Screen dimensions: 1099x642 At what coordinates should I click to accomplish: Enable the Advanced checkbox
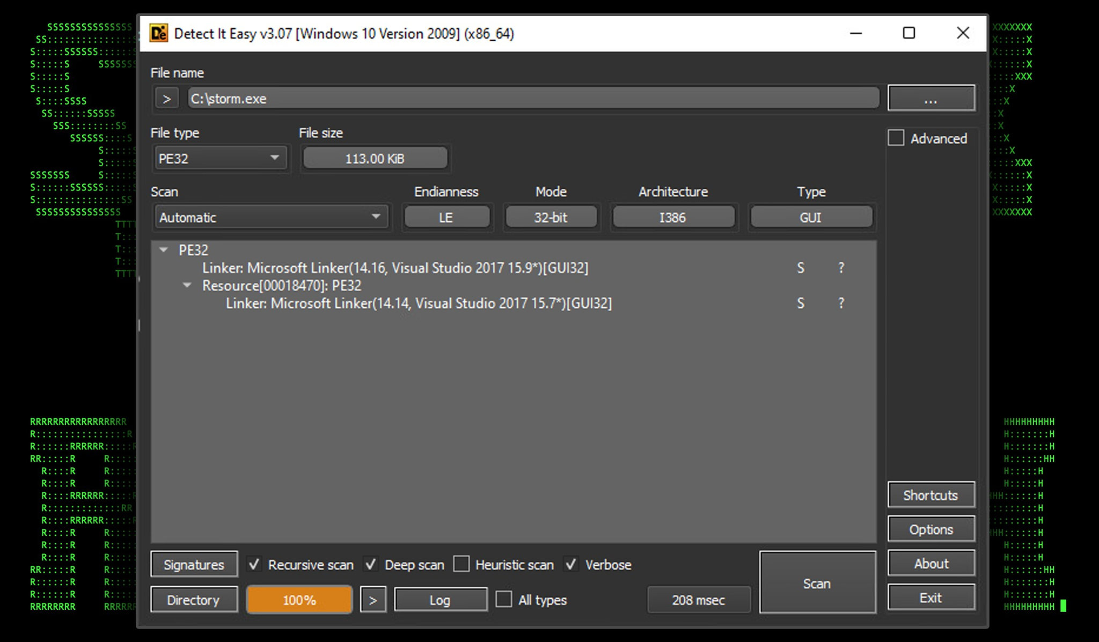896,138
